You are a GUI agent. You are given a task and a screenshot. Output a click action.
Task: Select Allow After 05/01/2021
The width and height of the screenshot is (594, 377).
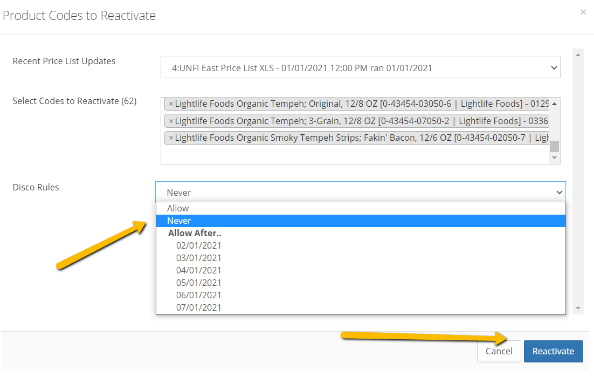pos(198,283)
